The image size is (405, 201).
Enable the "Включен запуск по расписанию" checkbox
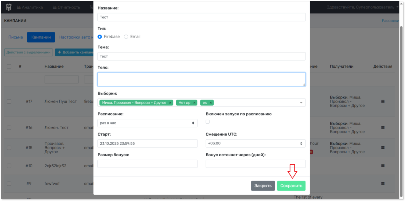pos(208,122)
